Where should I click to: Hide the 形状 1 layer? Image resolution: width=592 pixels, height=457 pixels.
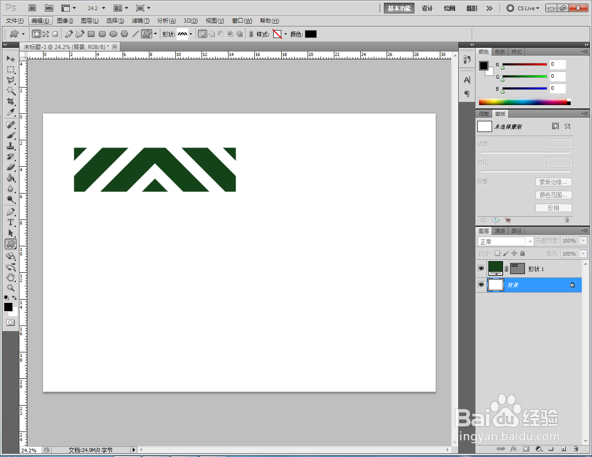coord(481,269)
